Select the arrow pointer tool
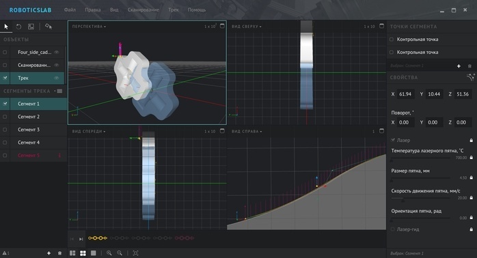 click(x=6, y=27)
